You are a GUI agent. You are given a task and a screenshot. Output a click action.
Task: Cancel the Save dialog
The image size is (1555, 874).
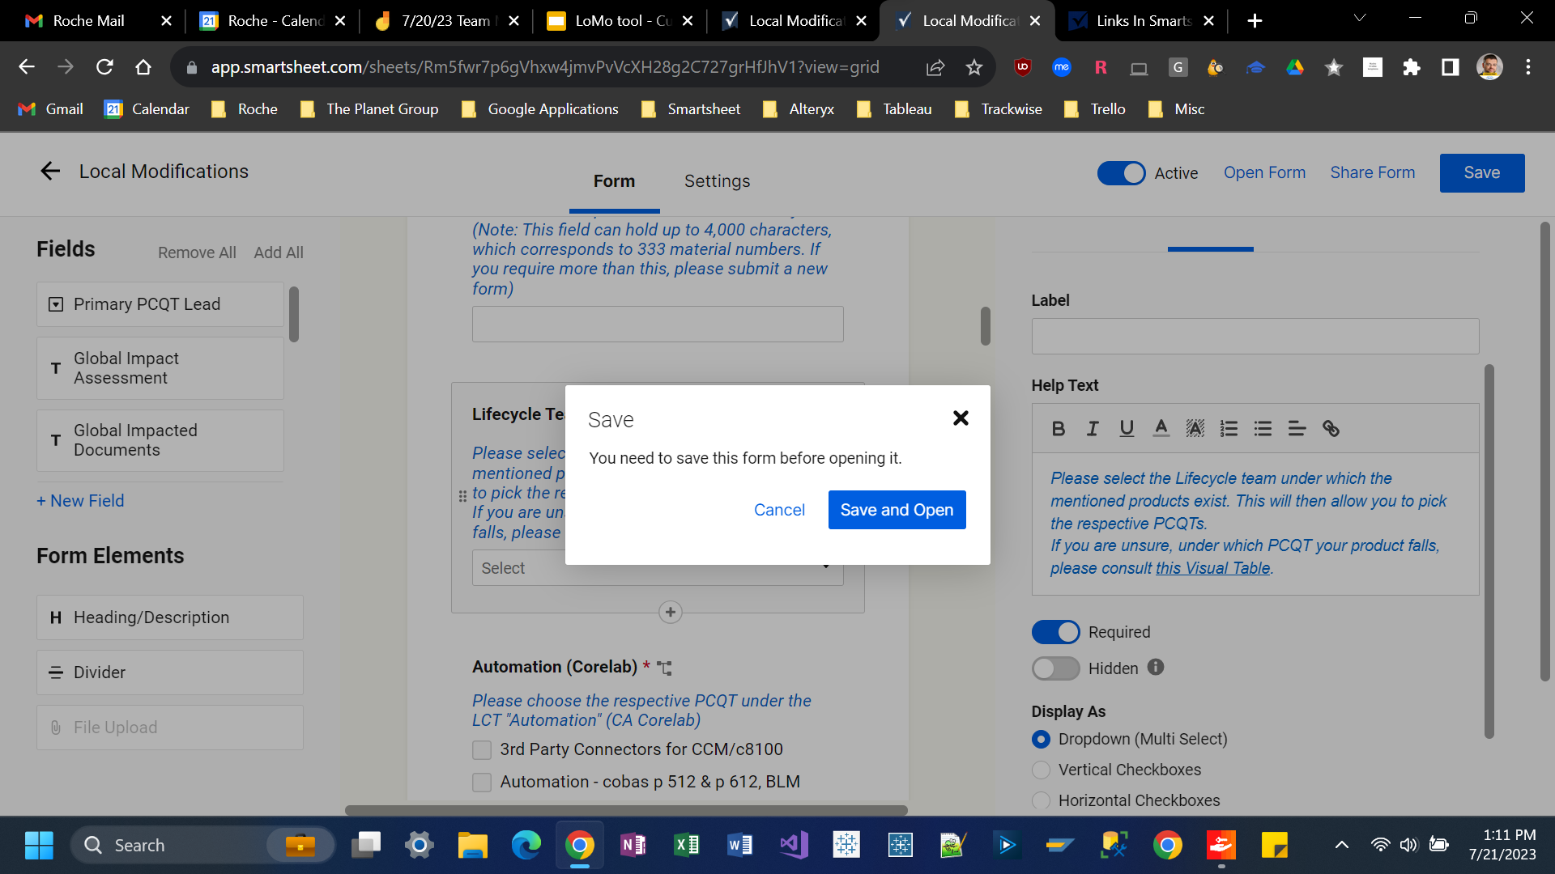(779, 510)
